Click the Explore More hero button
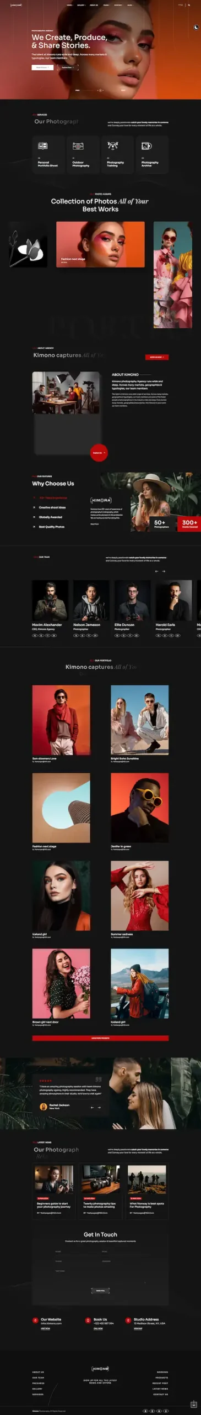Viewport: 201px width, 1415px height. click(x=67, y=67)
